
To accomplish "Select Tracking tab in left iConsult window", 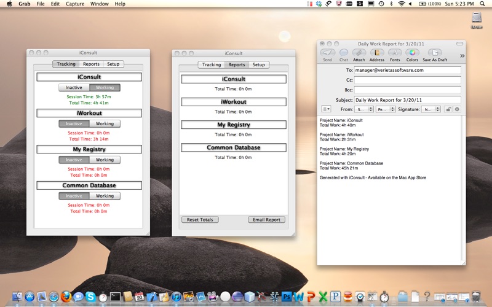I will pyautogui.click(x=66, y=64).
